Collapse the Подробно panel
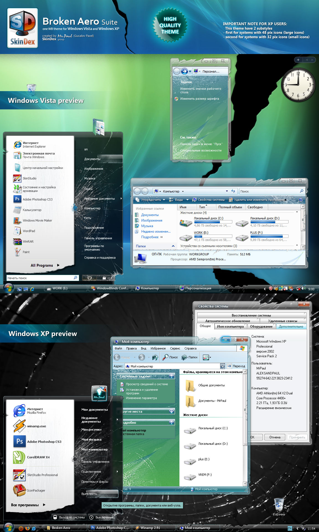 [172, 422]
